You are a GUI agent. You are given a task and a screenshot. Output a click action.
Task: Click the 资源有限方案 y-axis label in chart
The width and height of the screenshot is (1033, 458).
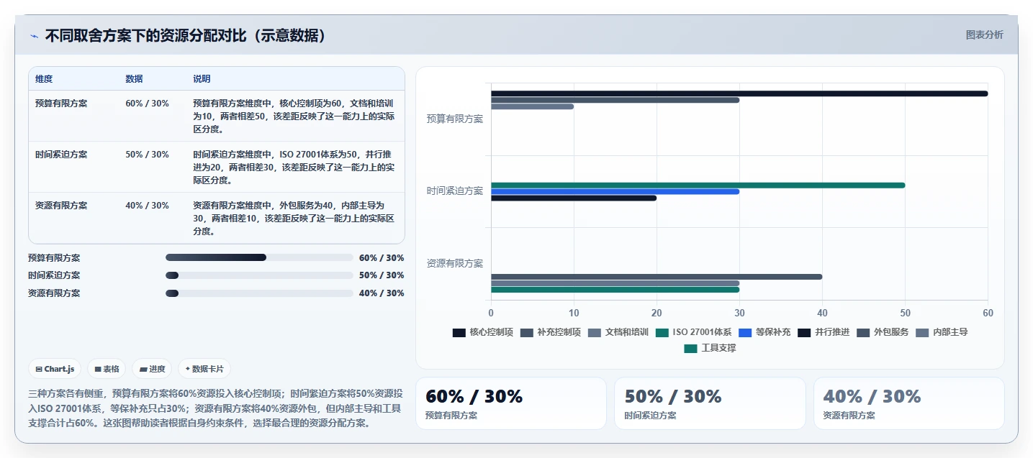click(x=455, y=264)
